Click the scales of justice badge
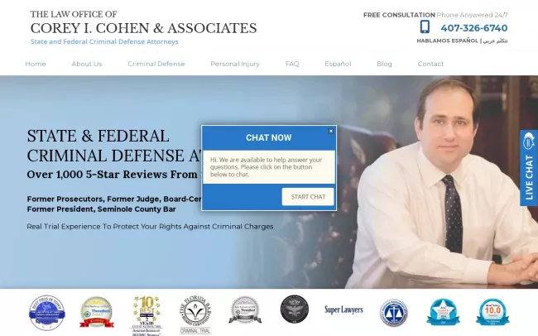Screen dimensions: 538x336 (x=393, y=313)
